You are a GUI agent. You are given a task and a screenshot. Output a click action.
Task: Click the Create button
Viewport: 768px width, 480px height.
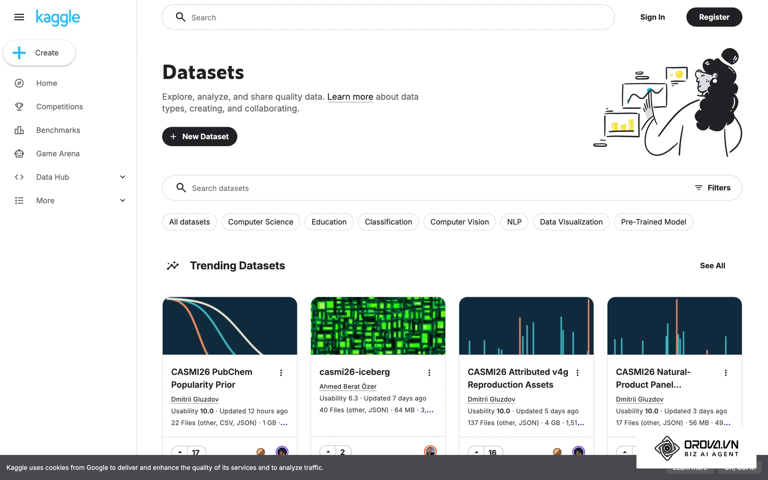click(39, 53)
